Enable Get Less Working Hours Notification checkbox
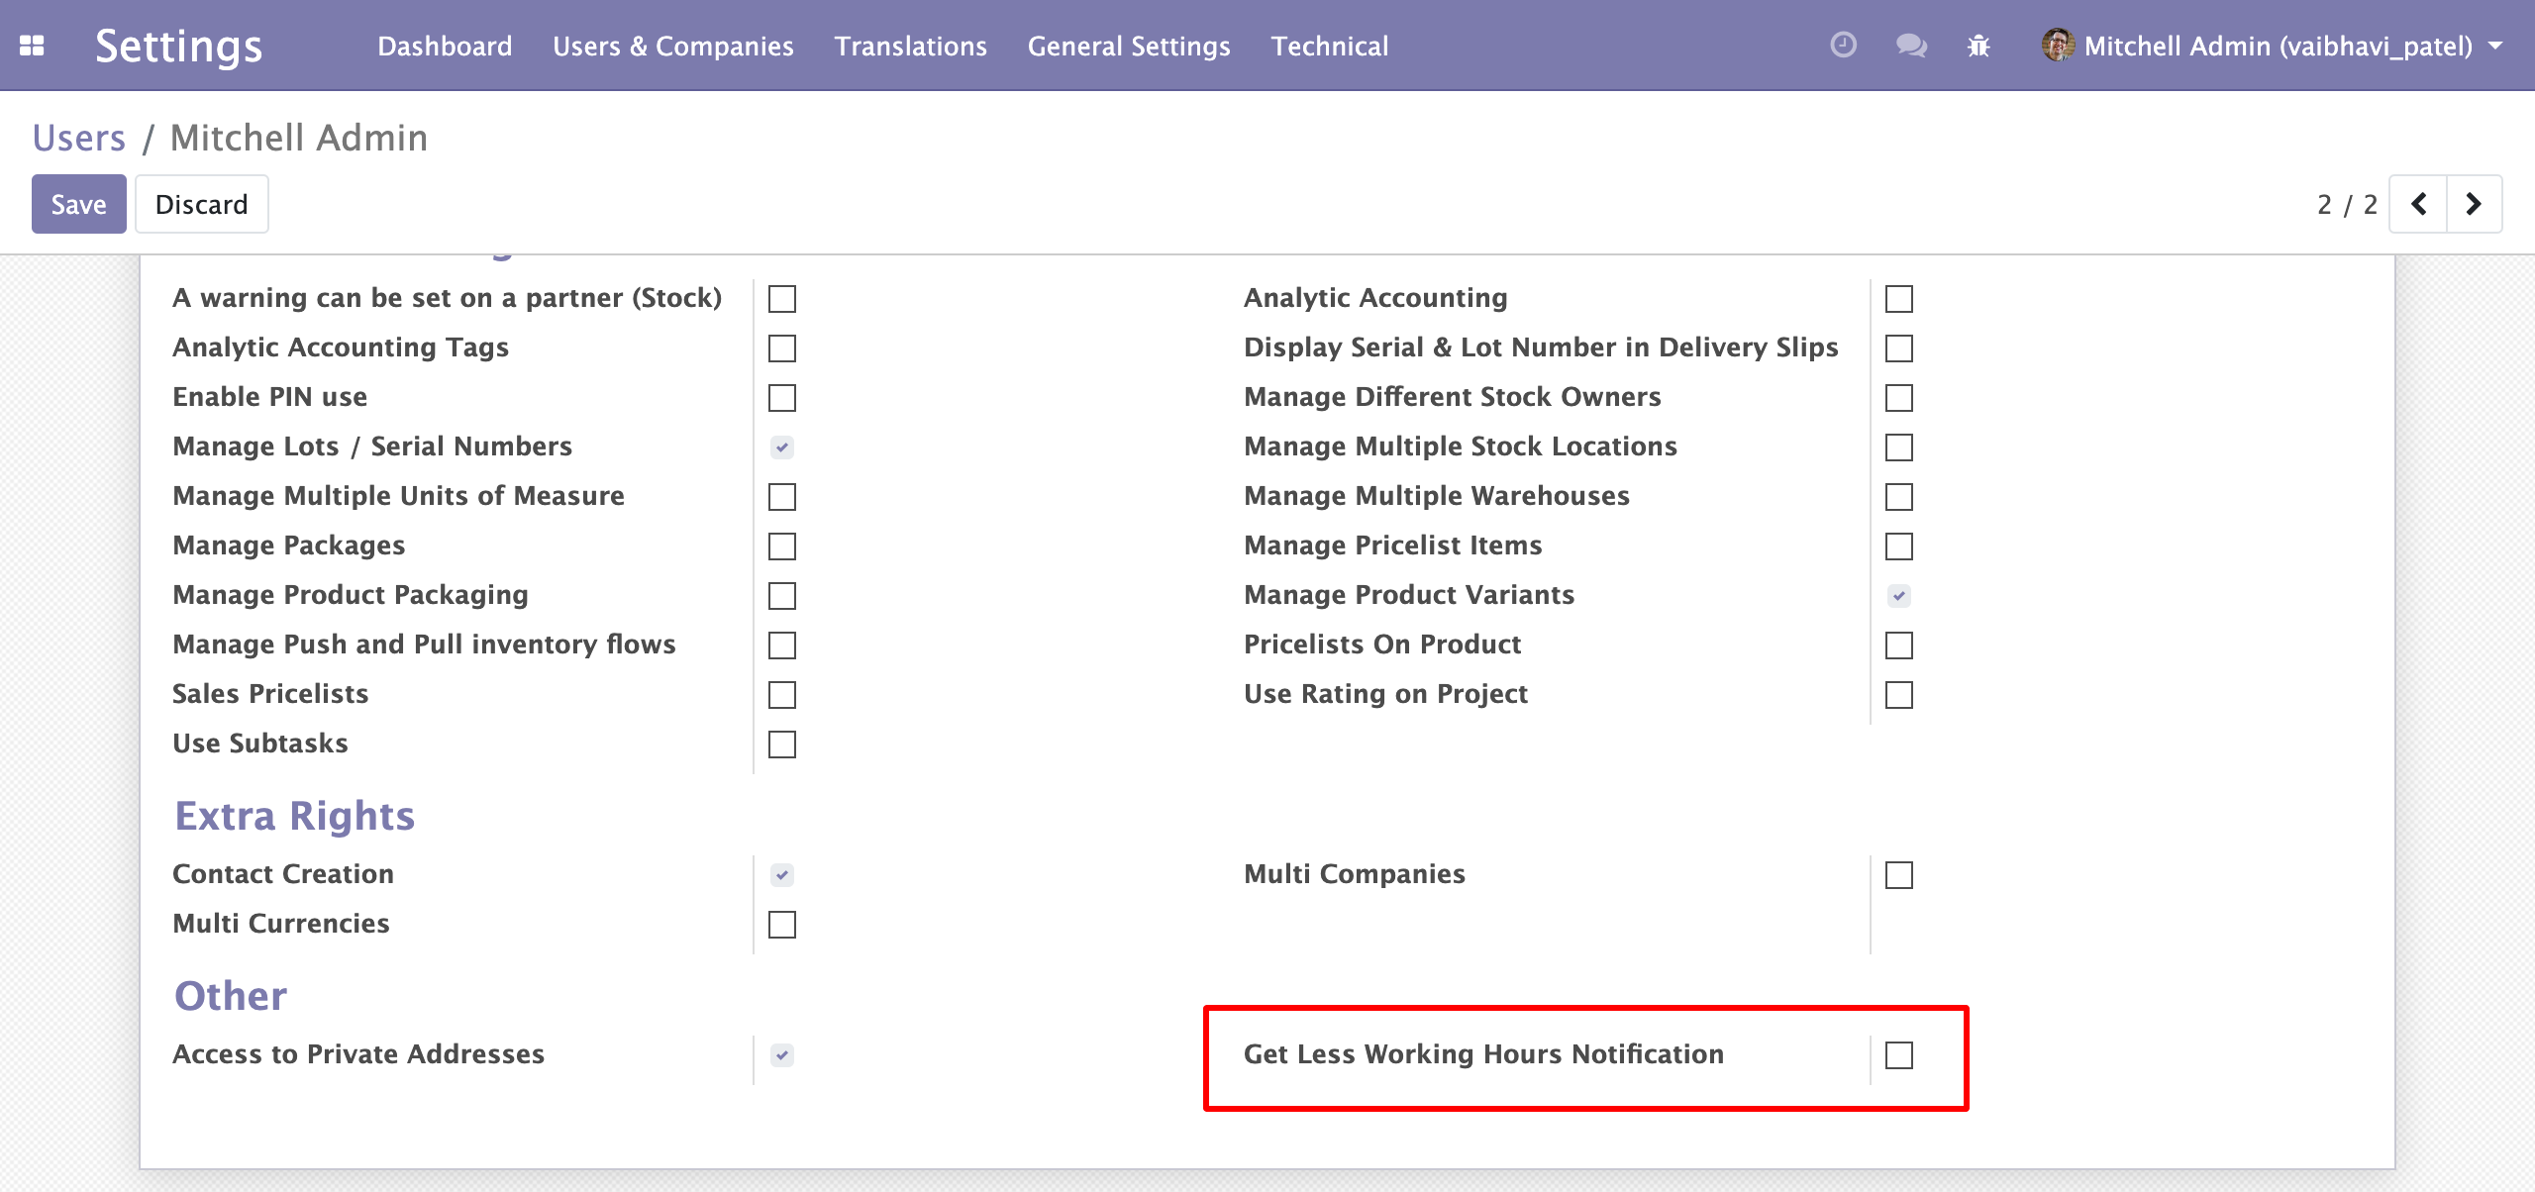 point(1898,1055)
